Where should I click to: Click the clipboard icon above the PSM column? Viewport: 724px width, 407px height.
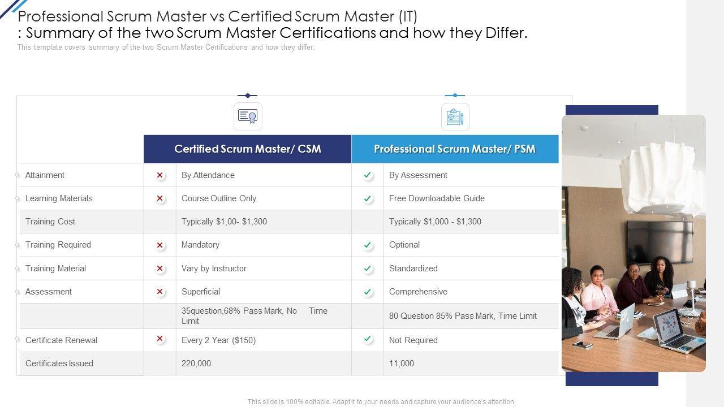pos(455,117)
